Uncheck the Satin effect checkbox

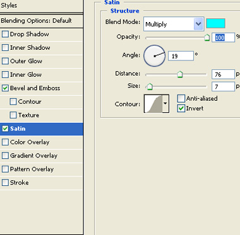coord(5,129)
